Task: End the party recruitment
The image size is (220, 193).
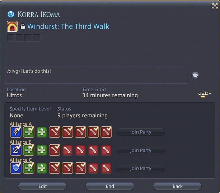Action: coord(110,187)
